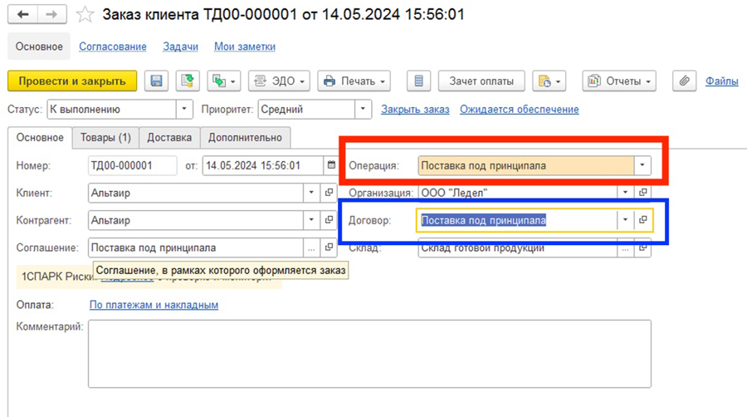Click the paperclip attachments icon
The width and height of the screenshot is (747, 417).
coord(685,81)
